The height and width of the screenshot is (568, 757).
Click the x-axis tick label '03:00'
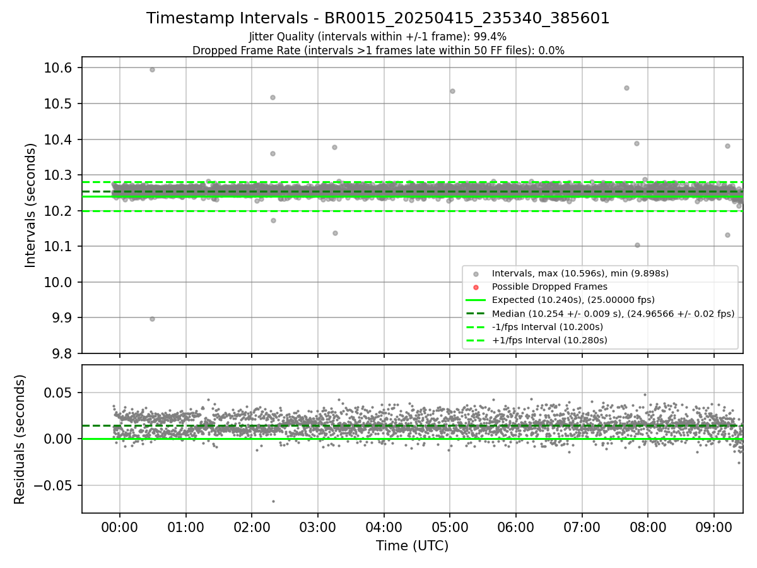[318, 528]
